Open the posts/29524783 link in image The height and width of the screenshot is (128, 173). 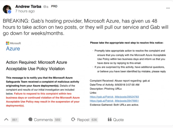pyautogui.click(x=114, y=97)
